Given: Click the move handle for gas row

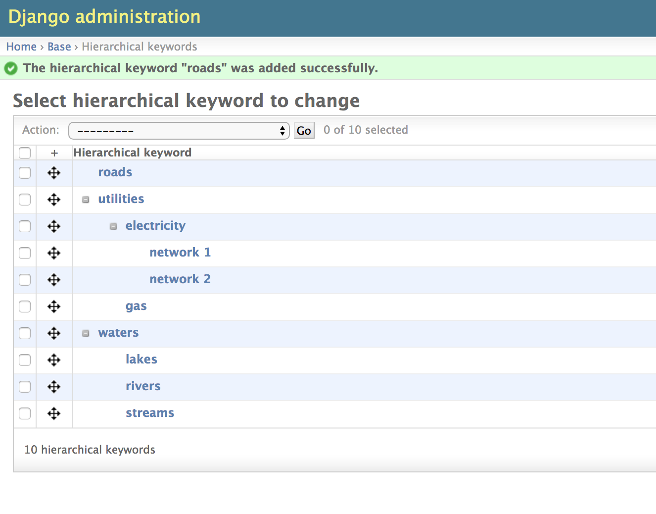Looking at the screenshot, I should pos(54,307).
